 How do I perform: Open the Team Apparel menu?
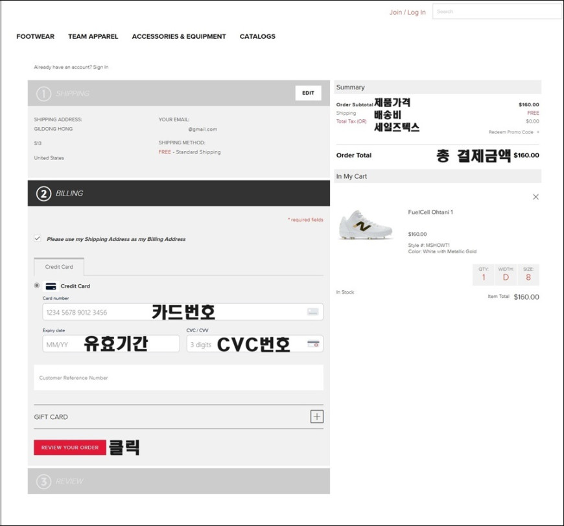point(93,36)
